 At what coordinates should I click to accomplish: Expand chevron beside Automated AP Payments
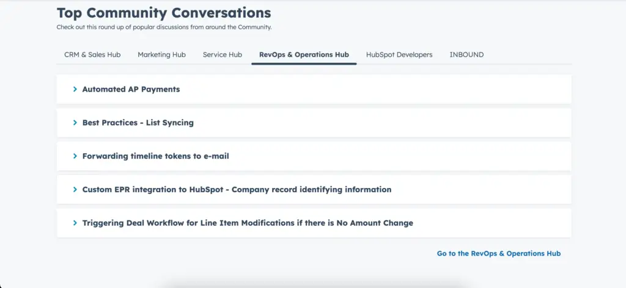click(x=75, y=89)
